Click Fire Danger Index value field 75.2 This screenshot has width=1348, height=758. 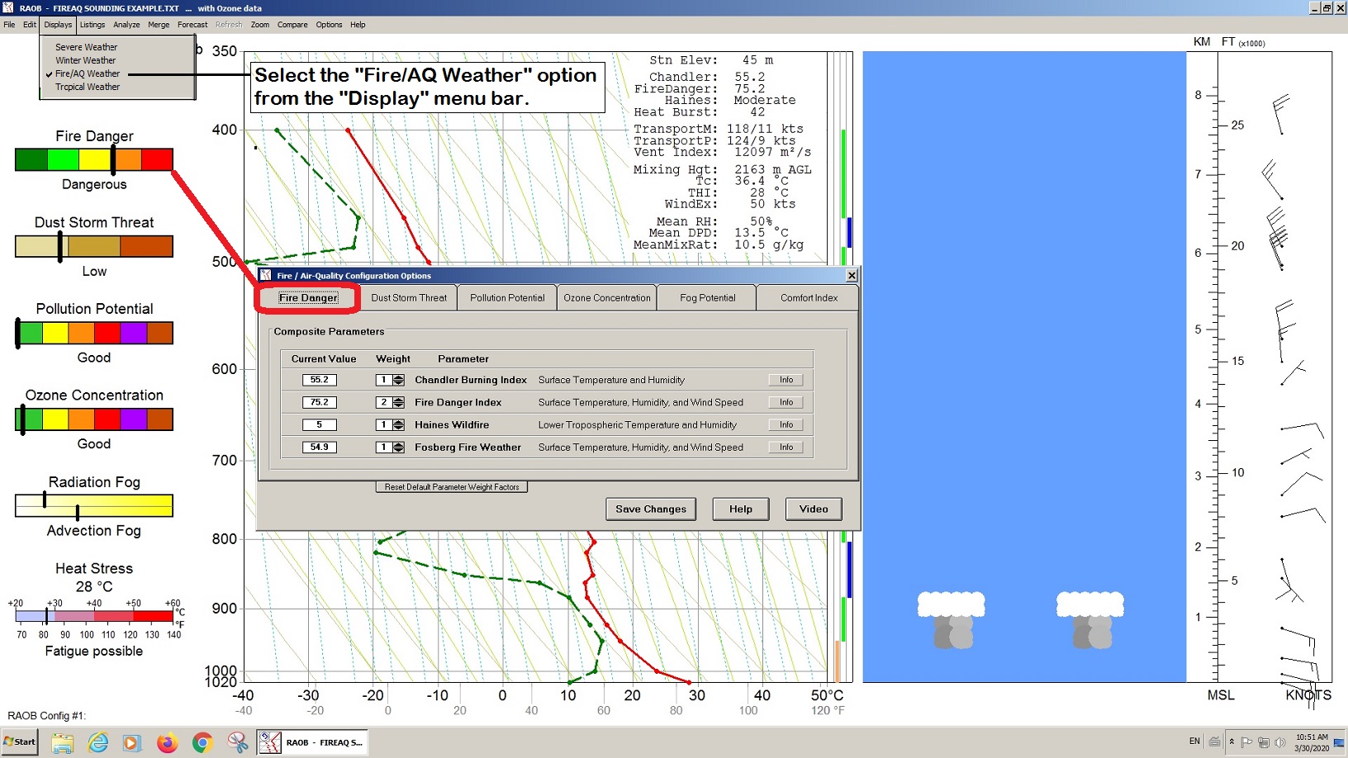tap(320, 402)
